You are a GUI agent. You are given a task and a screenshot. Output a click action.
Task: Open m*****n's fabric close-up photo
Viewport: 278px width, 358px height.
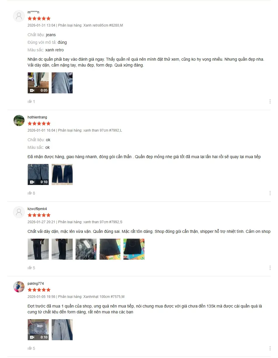62,83
